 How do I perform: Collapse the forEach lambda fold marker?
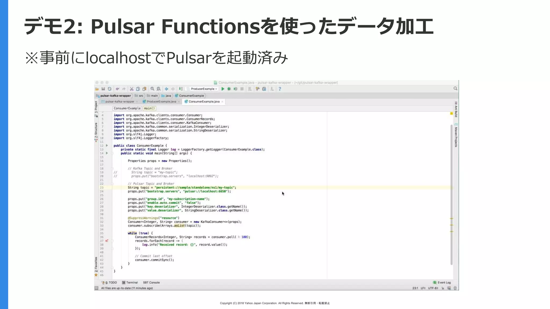click(x=112, y=241)
